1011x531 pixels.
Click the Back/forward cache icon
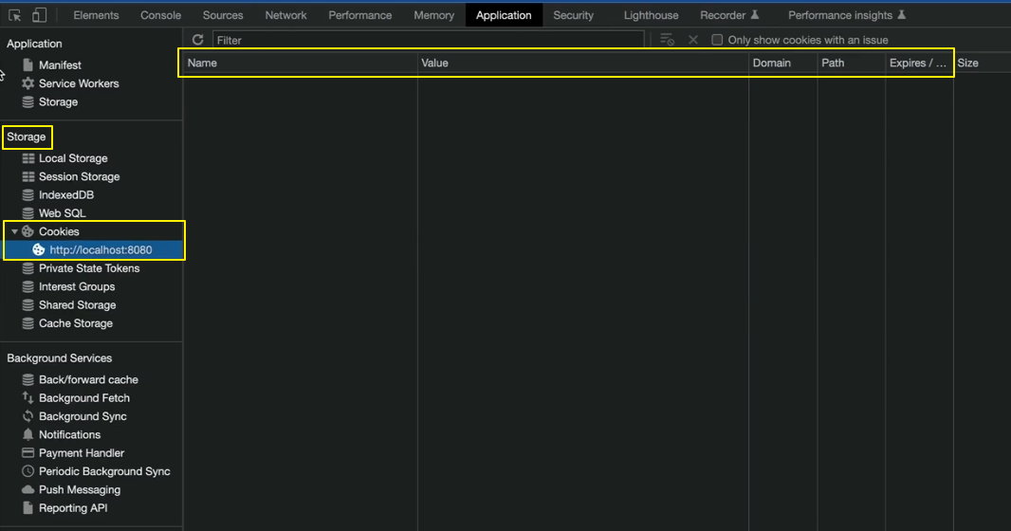pos(28,379)
